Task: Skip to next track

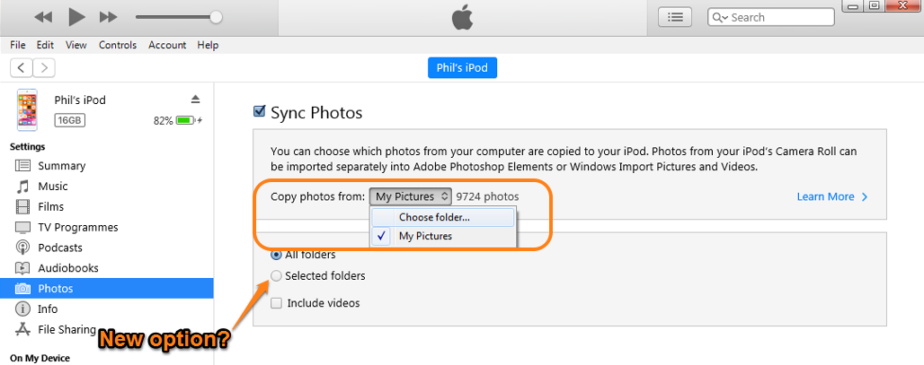Action: (x=108, y=17)
